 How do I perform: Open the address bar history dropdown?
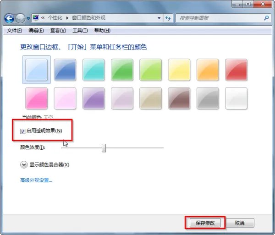[159, 18]
